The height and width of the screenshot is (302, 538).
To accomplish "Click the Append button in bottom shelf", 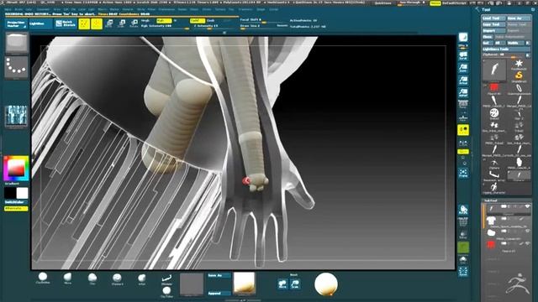I will click(219, 294).
